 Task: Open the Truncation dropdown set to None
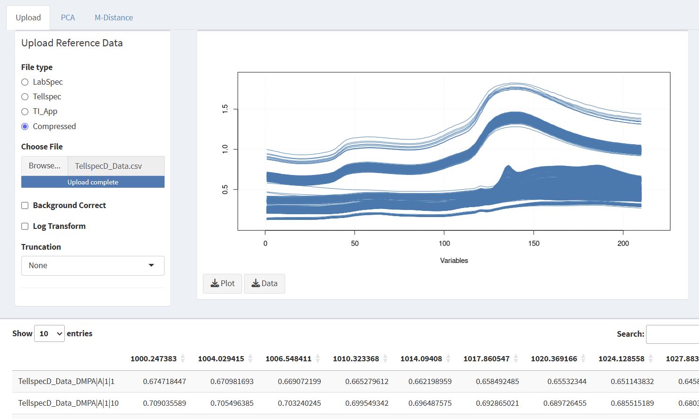93,265
